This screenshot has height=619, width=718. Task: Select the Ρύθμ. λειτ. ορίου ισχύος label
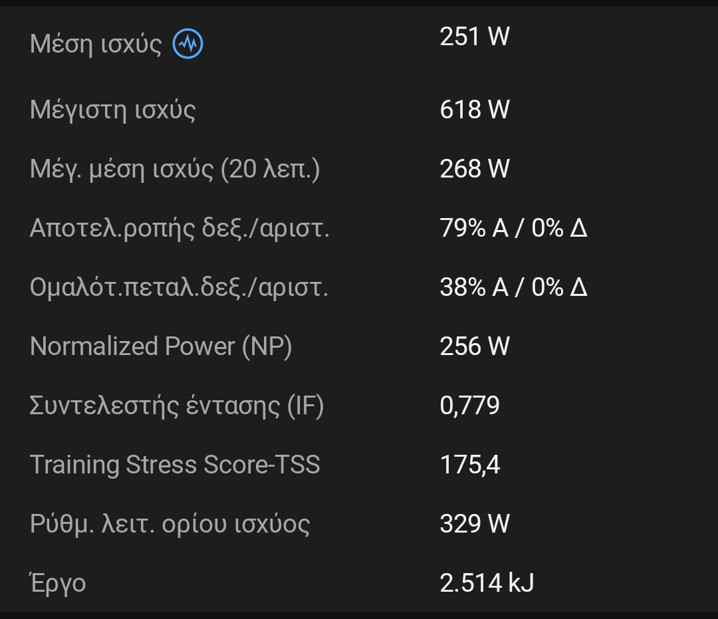click(170, 524)
